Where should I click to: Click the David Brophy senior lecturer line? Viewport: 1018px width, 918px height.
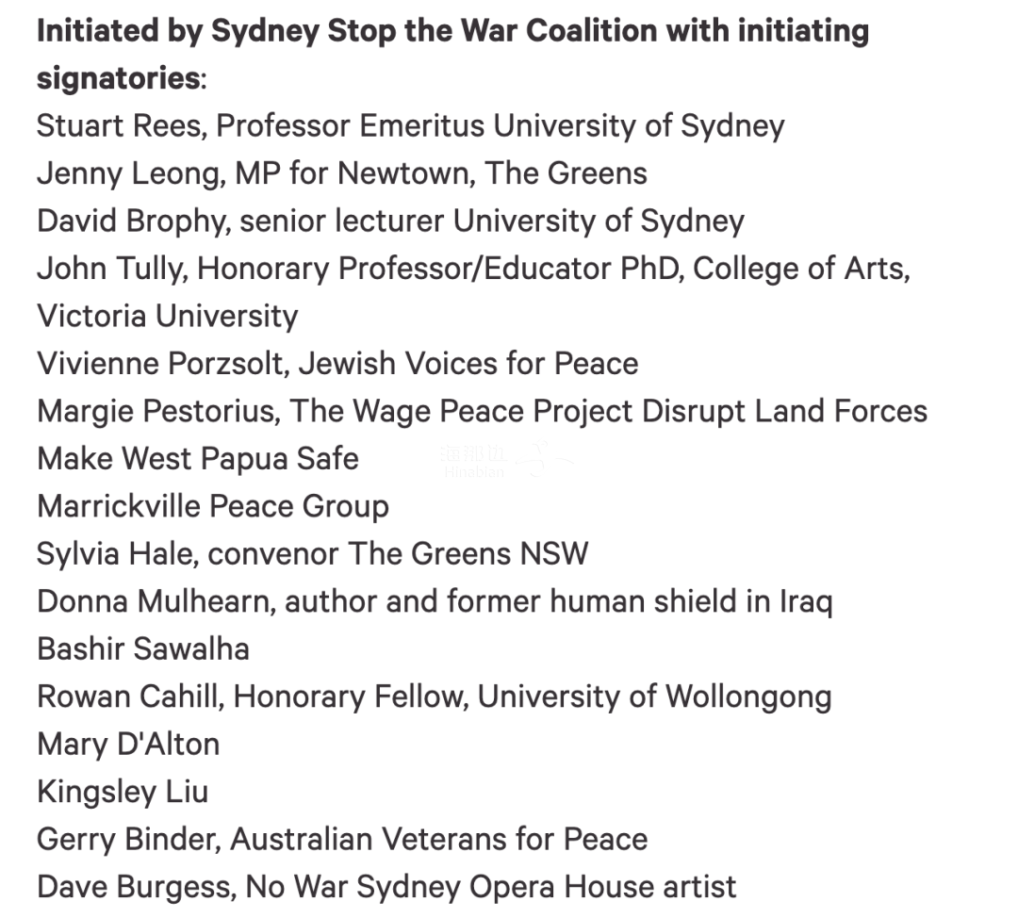coord(390,221)
